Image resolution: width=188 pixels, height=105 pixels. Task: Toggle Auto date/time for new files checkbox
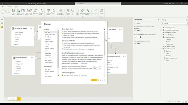(63, 75)
